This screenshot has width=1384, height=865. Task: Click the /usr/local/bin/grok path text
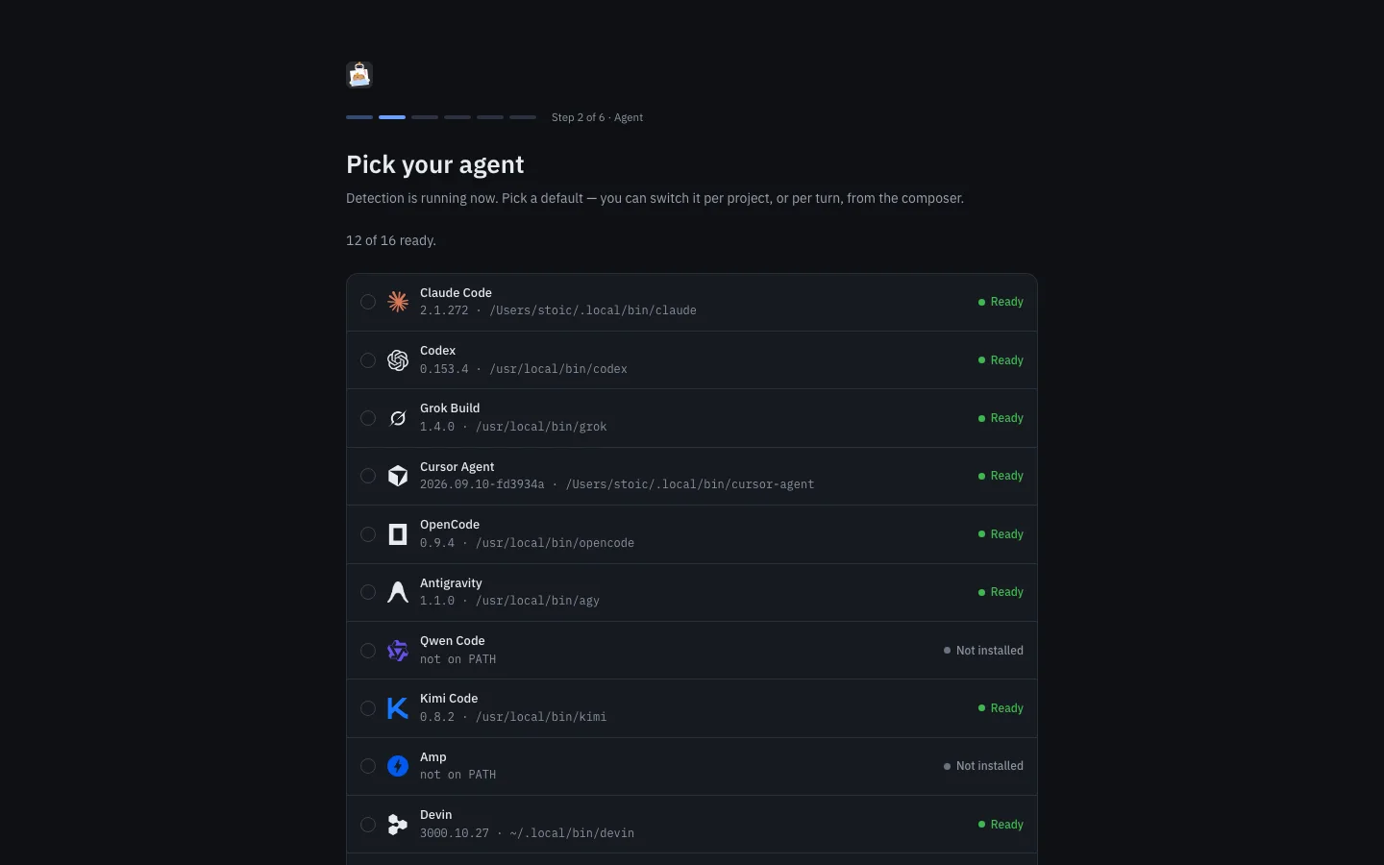click(x=541, y=427)
